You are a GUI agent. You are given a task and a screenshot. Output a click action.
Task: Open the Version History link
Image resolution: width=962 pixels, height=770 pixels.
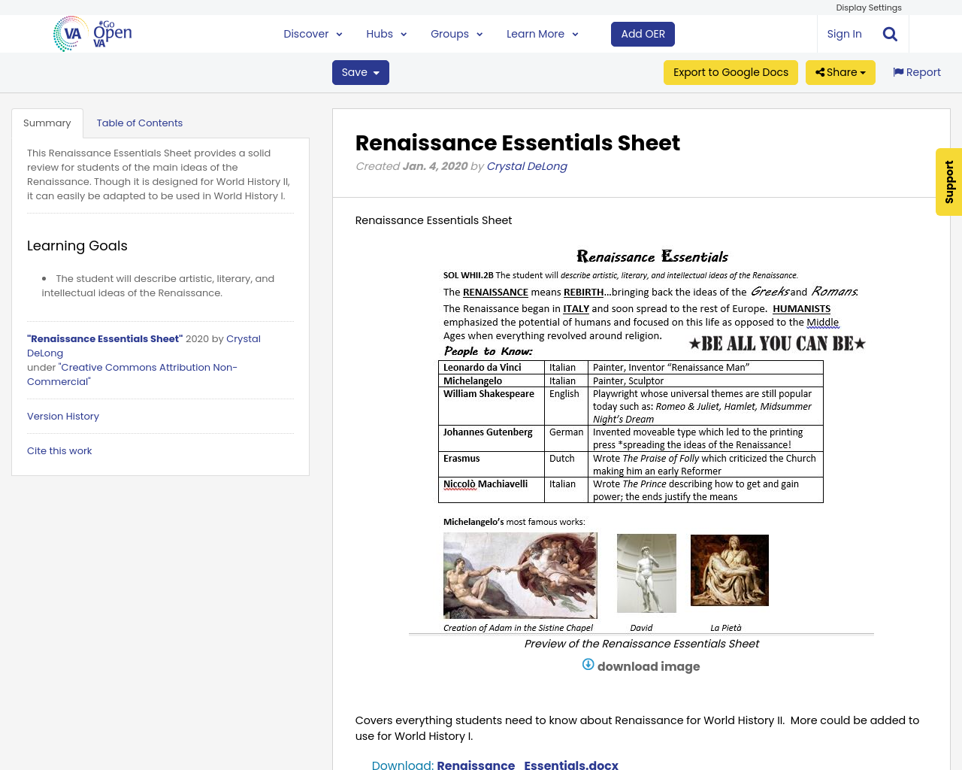point(62,416)
